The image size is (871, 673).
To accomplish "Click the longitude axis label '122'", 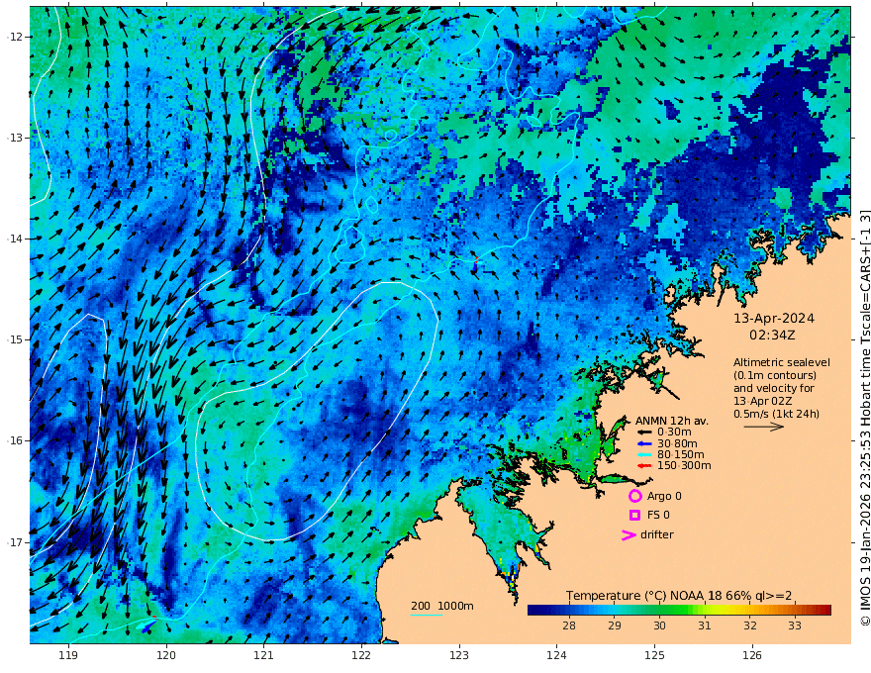I will click(x=361, y=655).
